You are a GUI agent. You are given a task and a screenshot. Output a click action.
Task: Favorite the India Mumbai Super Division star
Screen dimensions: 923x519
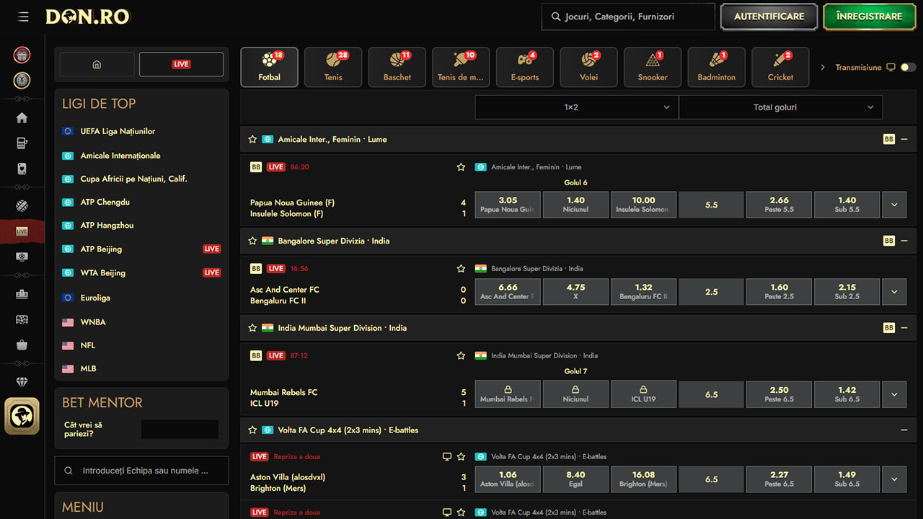(252, 328)
